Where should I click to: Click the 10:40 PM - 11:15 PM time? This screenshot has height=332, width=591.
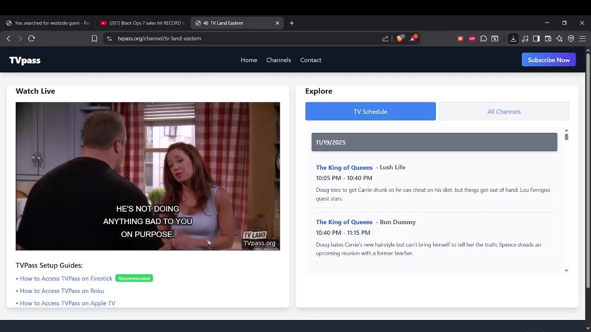[x=343, y=233]
